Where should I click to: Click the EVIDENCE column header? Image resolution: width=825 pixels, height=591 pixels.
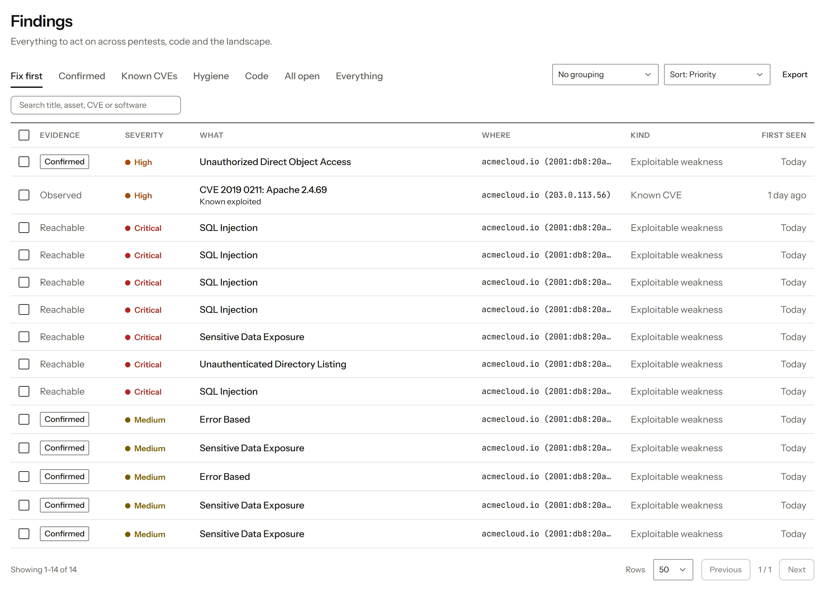coord(60,135)
